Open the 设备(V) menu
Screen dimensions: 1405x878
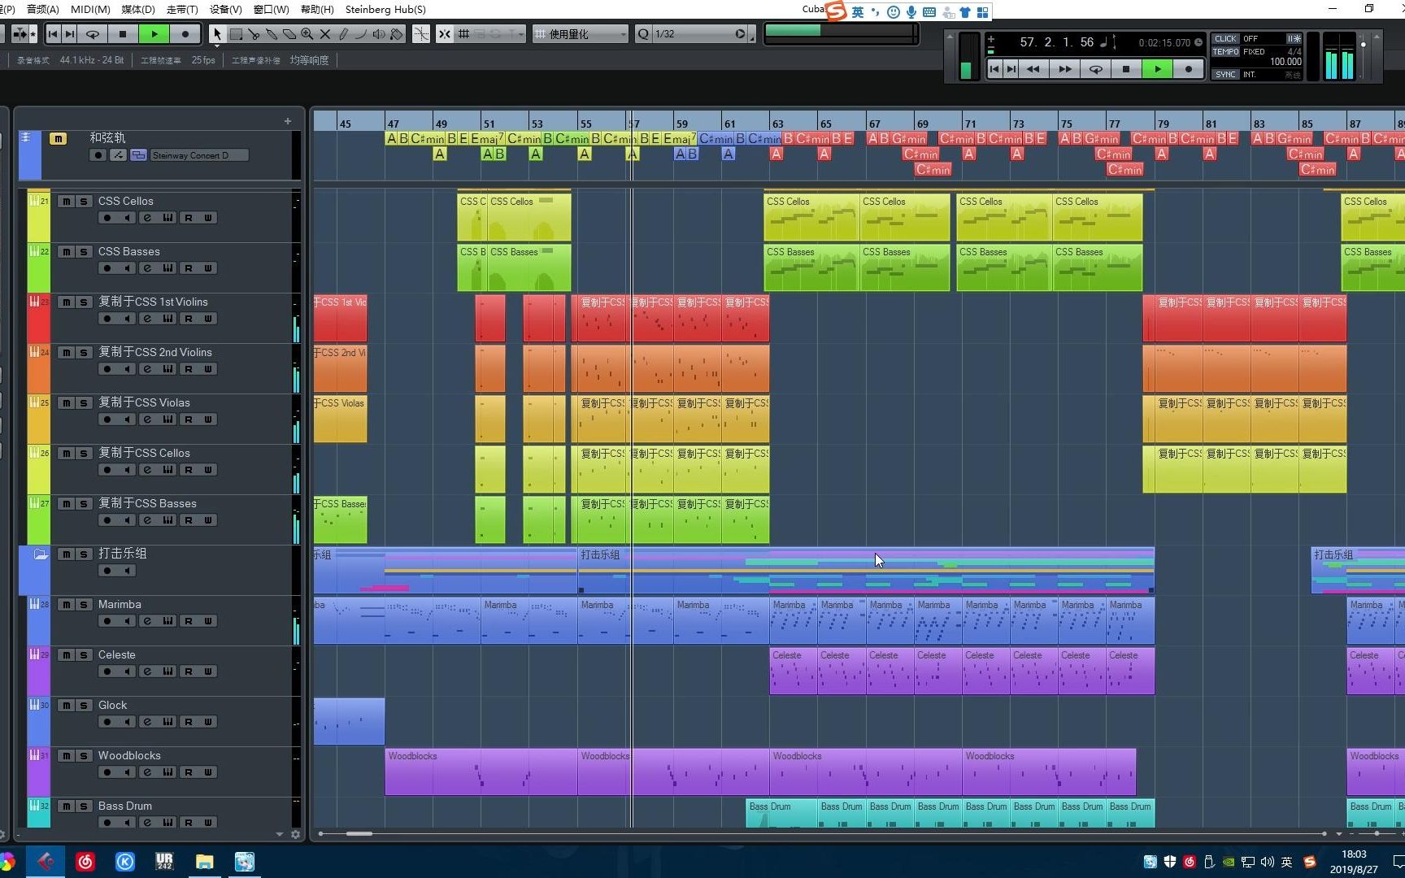[225, 9]
